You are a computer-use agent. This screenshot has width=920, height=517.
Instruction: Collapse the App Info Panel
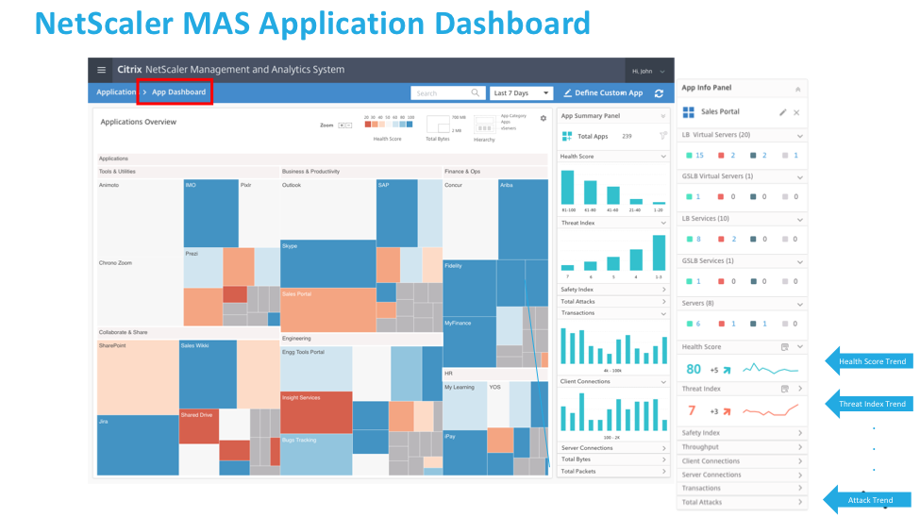(799, 89)
